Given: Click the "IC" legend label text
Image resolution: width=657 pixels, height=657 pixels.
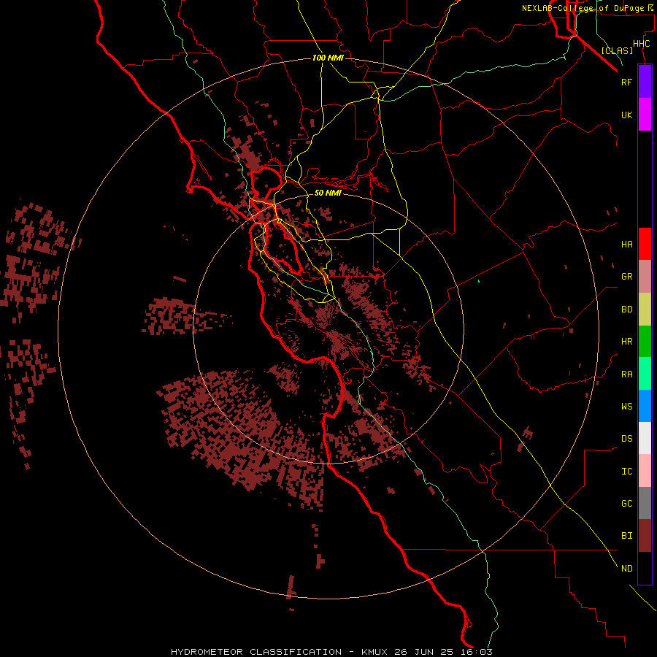Looking at the screenshot, I should tap(626, 471).
